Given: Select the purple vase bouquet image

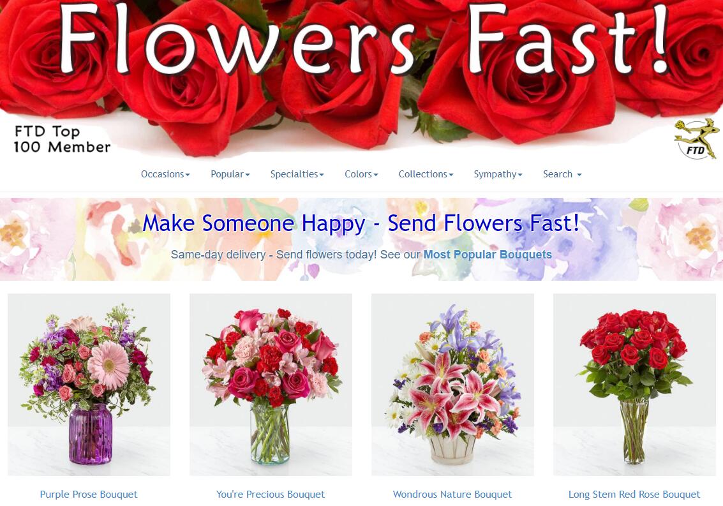Looking at the screenshot, I should 89,385.
